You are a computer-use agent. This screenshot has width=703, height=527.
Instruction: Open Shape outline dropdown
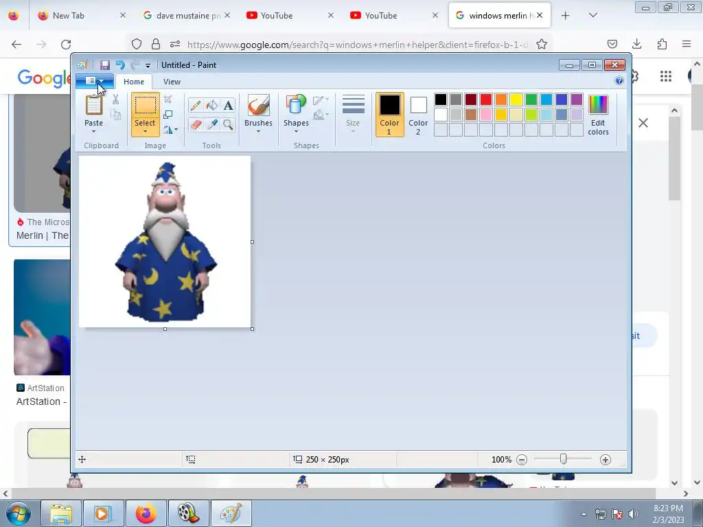[x=321, y=99]
